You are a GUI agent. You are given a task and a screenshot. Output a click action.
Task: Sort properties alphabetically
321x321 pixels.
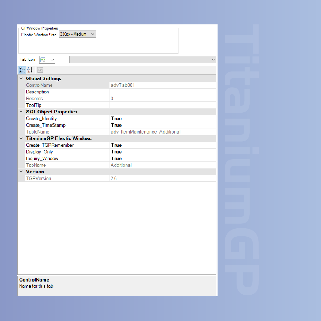[30, 70]
